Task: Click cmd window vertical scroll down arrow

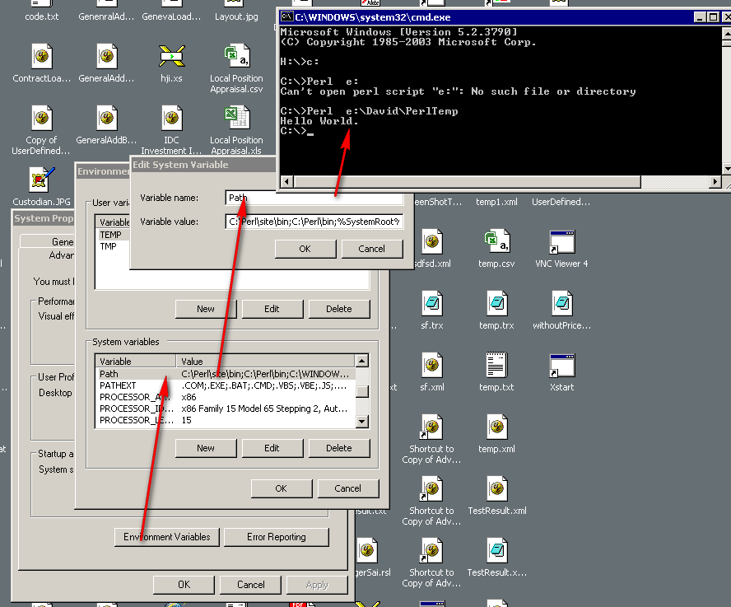Action: pyautogui.click(x=727, y=169)
